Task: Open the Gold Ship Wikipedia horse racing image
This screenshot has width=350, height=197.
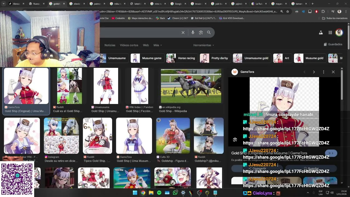Action: pos(191,86)
